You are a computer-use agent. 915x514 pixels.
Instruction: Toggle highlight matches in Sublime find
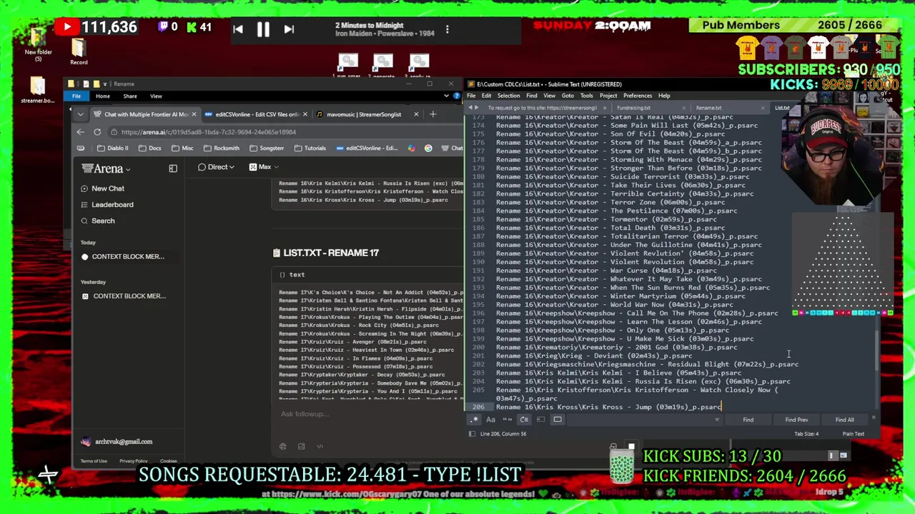(x=558, y=420)
